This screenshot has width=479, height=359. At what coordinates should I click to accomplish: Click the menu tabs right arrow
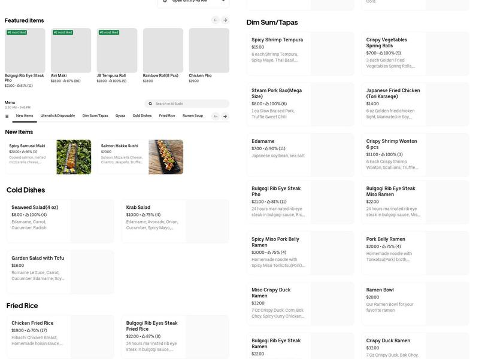coord(225,115)
